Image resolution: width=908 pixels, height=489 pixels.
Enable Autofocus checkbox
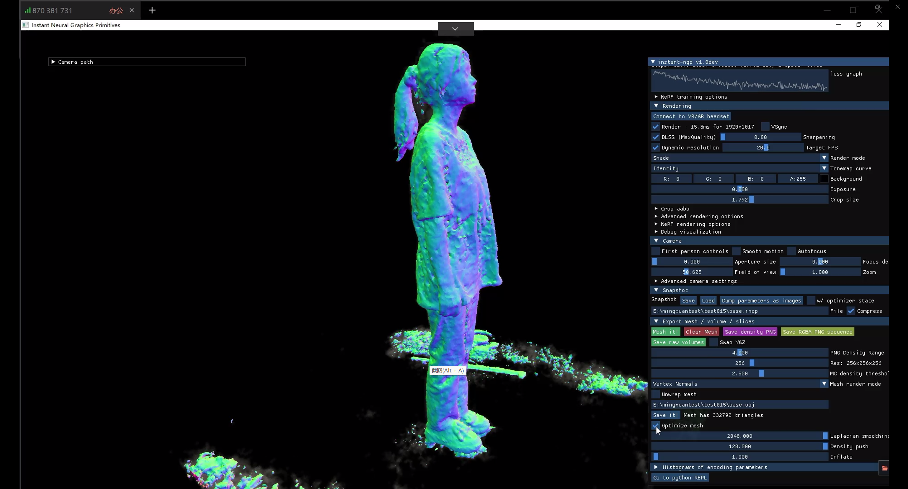[792, 251]
